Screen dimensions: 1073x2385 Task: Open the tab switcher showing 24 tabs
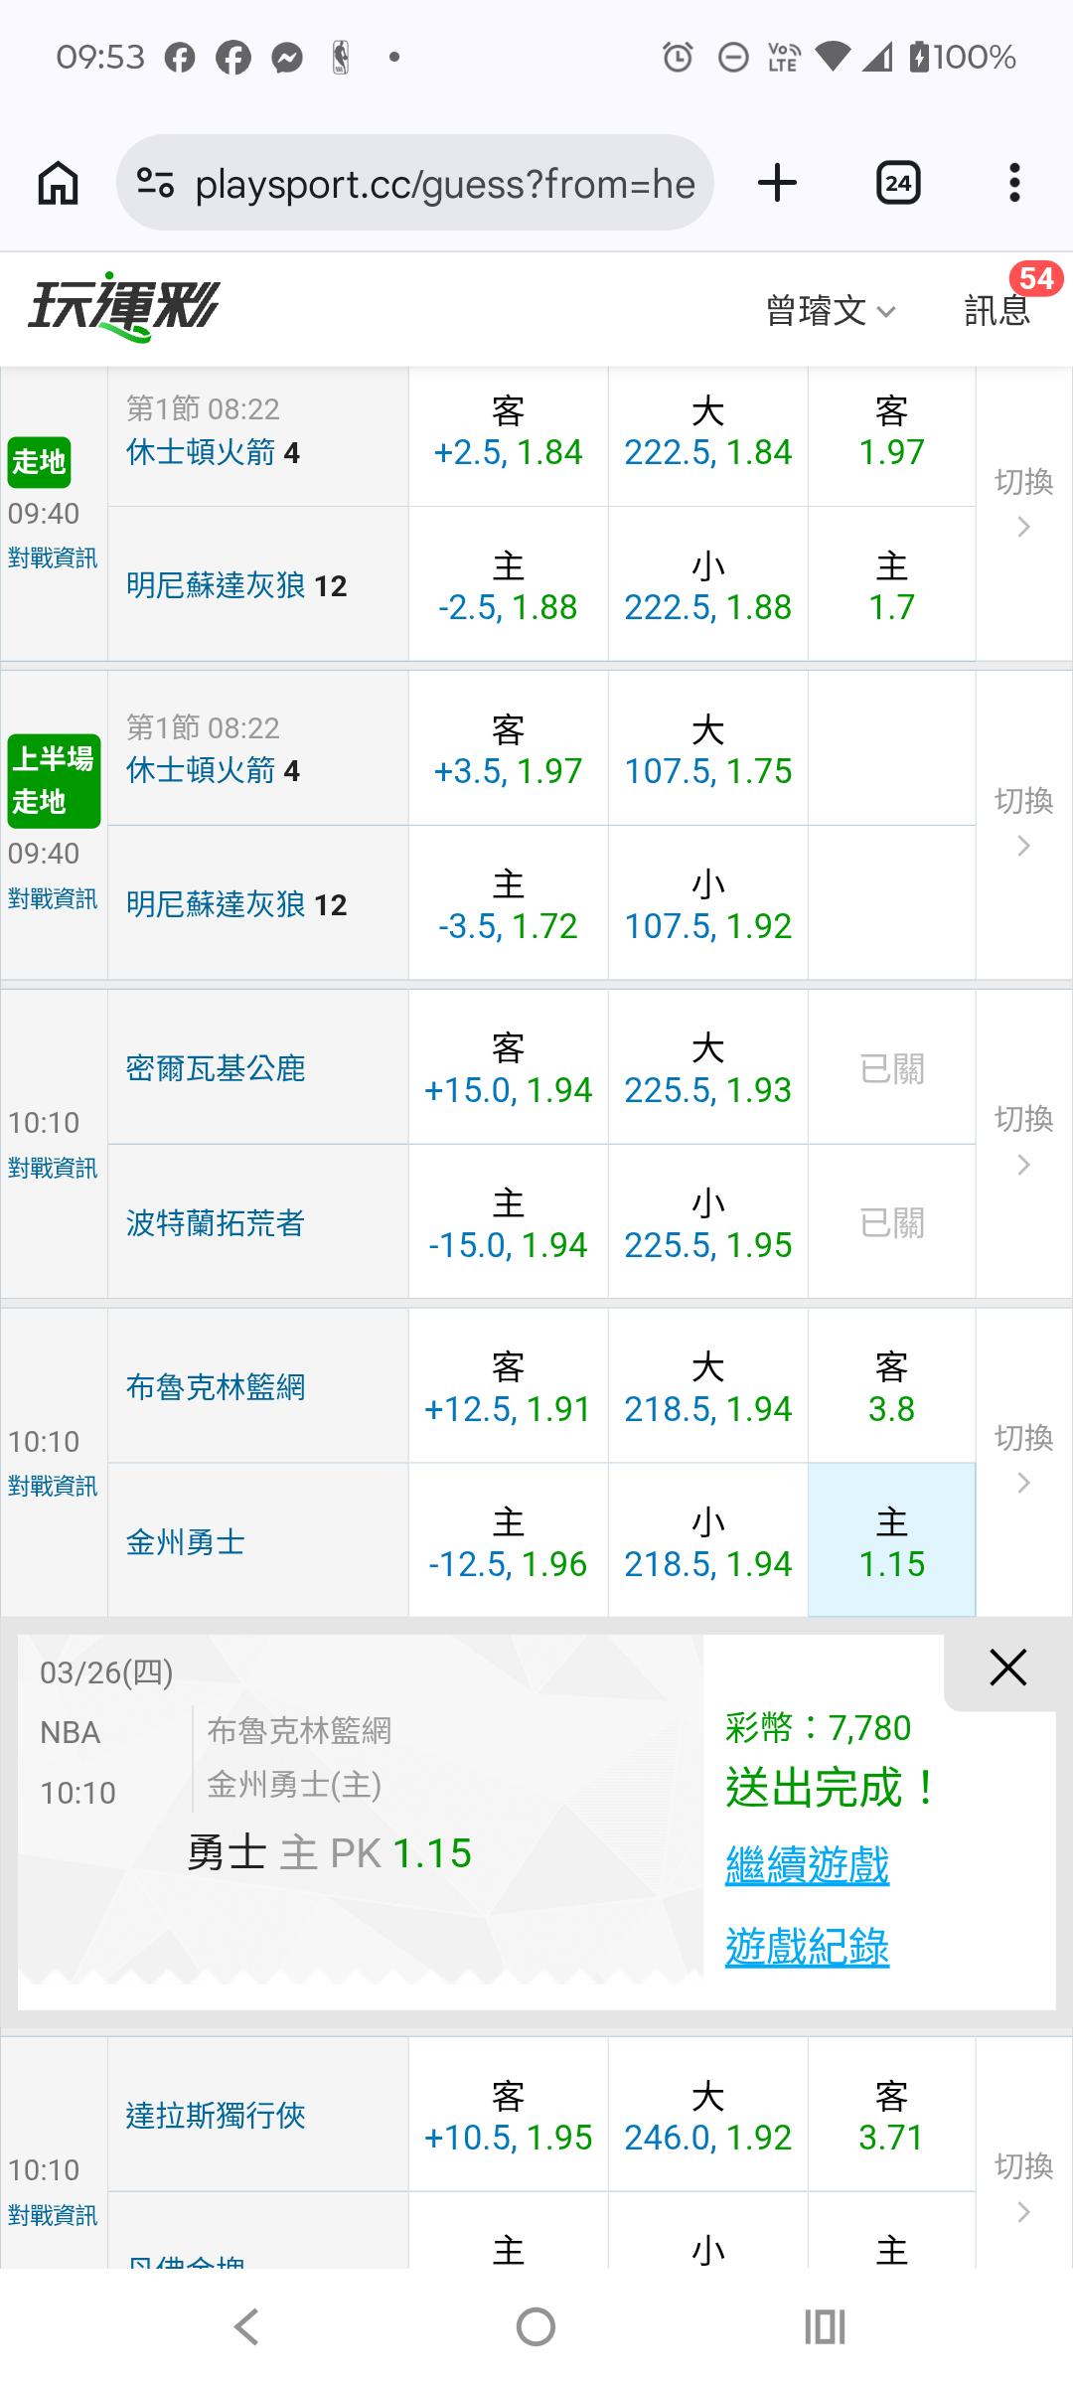click(898, 183)
